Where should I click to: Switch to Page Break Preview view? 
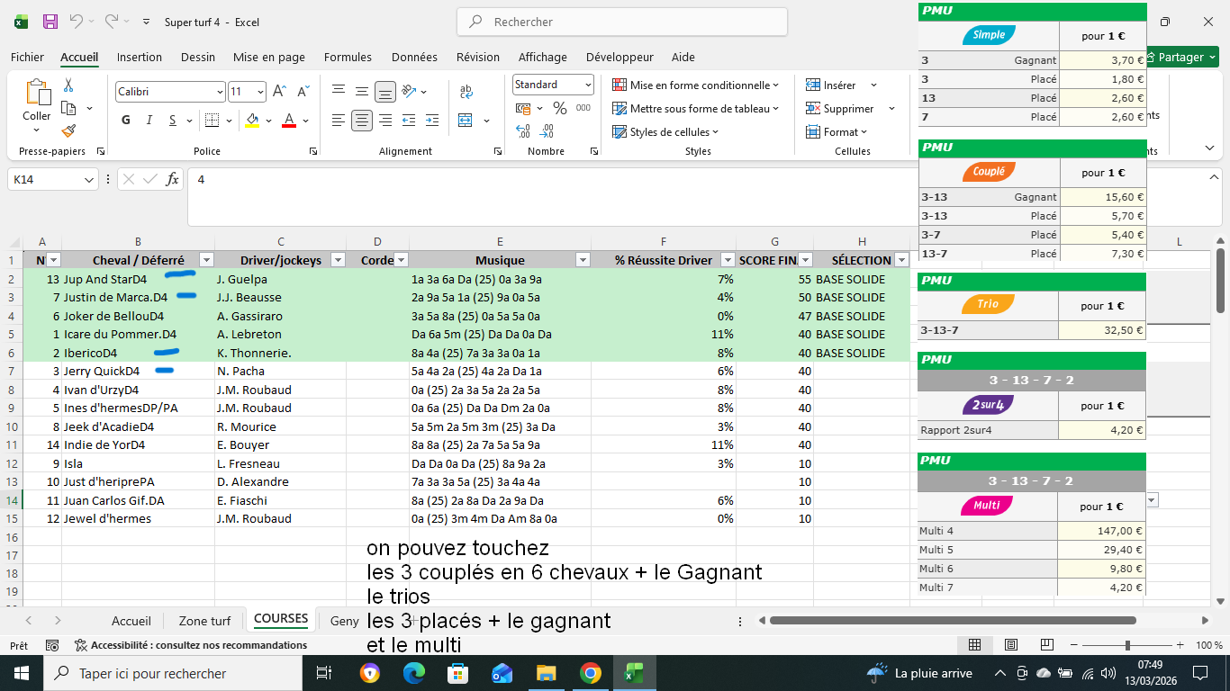(1048, 645)
